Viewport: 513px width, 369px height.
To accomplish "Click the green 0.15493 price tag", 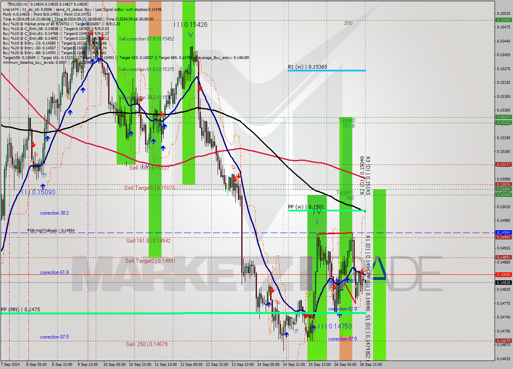I will (x=503, y=20).
